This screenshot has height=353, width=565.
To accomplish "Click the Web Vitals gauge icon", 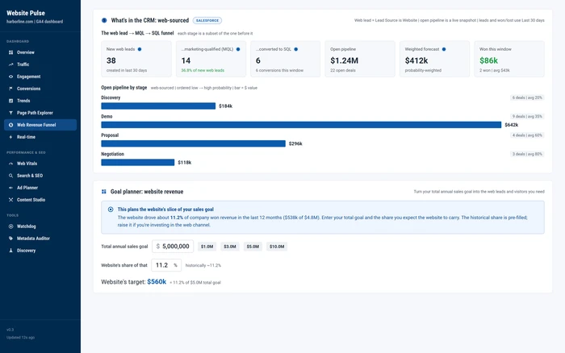I will [10, 164].
